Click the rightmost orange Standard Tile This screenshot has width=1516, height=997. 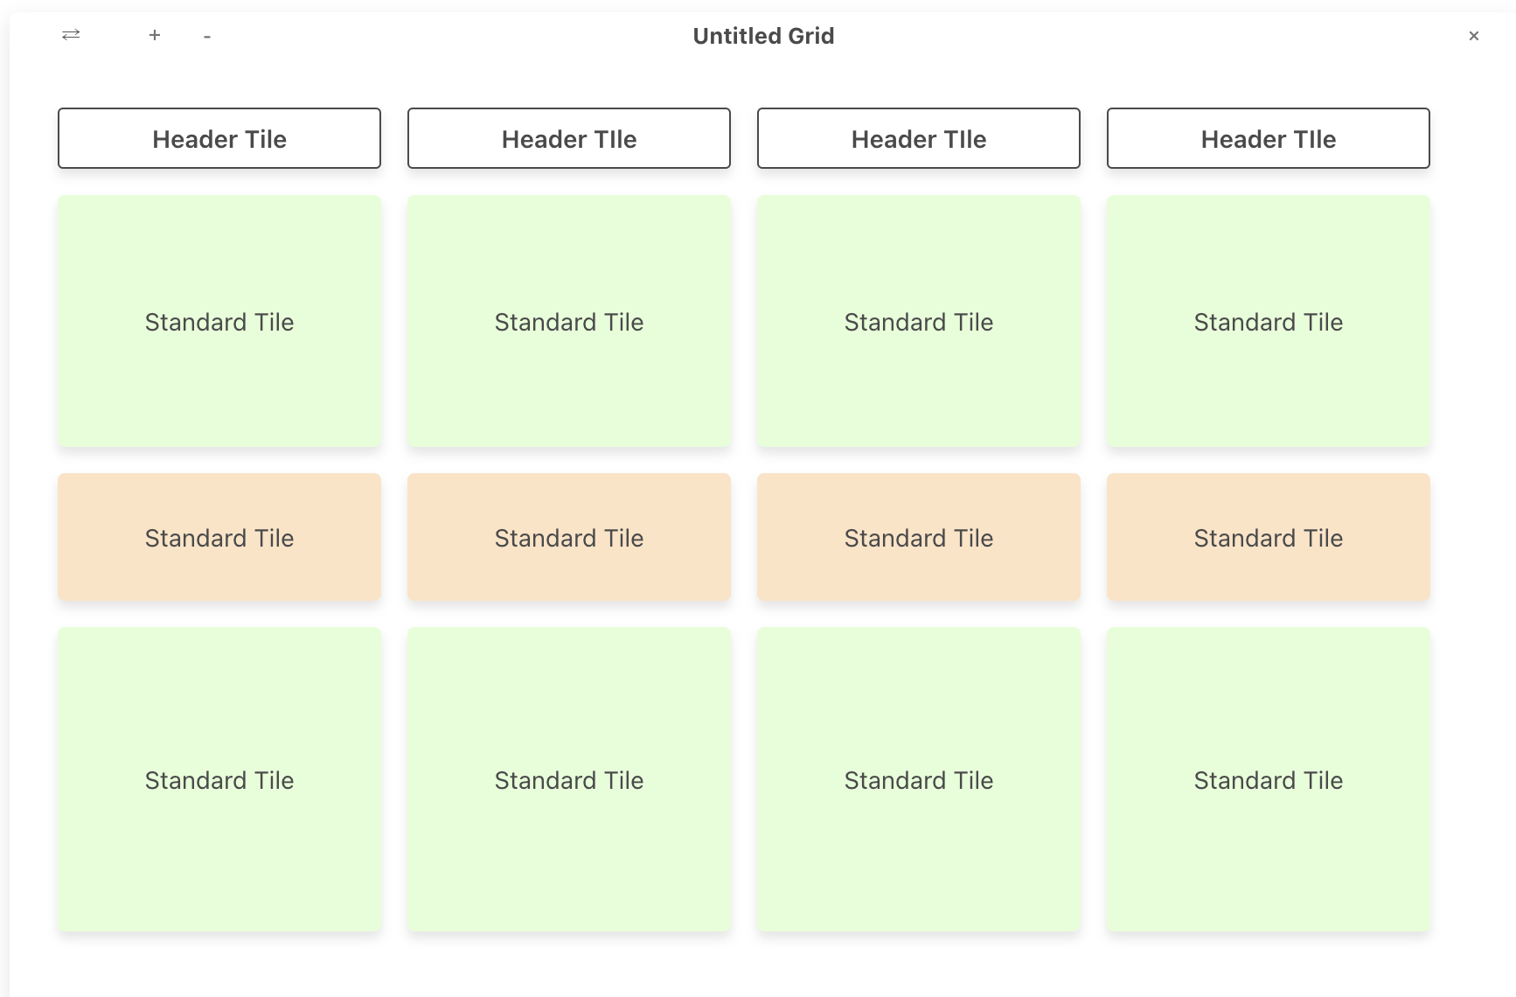1268,538
